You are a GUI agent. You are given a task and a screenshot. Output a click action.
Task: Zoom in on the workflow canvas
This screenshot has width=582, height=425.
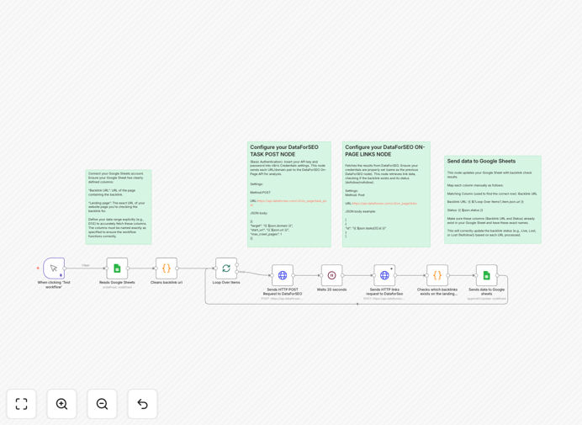coord(61,404)
